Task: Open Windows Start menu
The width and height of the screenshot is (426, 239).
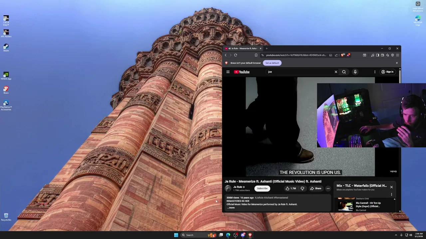Action: click(x=176, y=235)
